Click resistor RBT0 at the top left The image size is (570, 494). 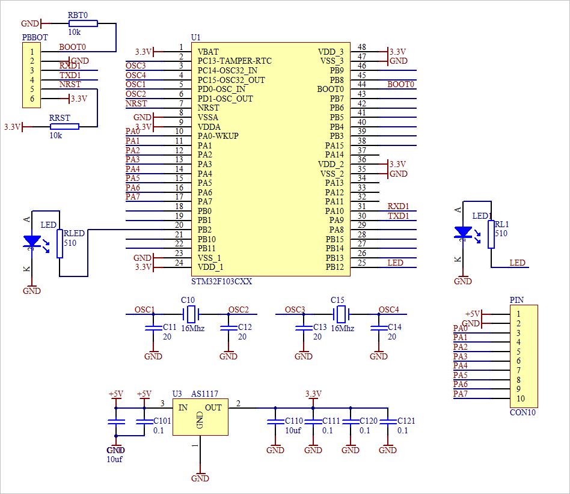(83, 23)
